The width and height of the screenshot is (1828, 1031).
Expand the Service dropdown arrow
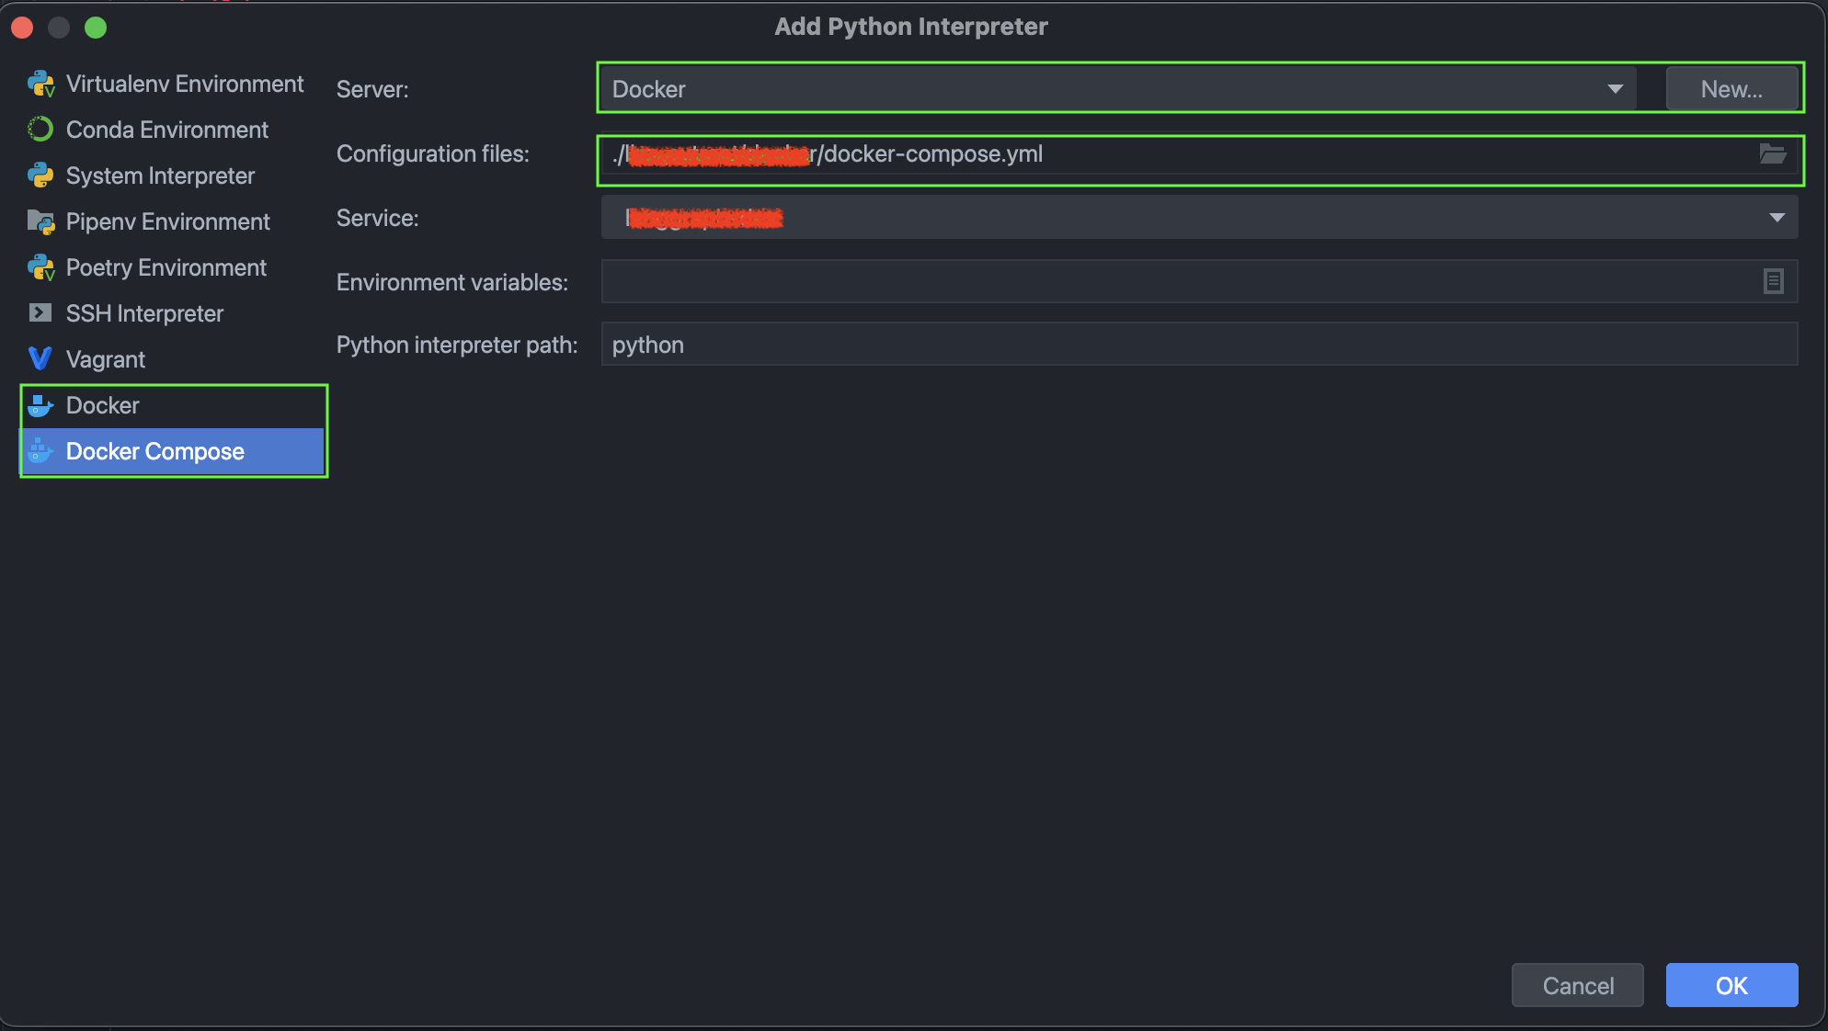click(x=1777, y=218)
